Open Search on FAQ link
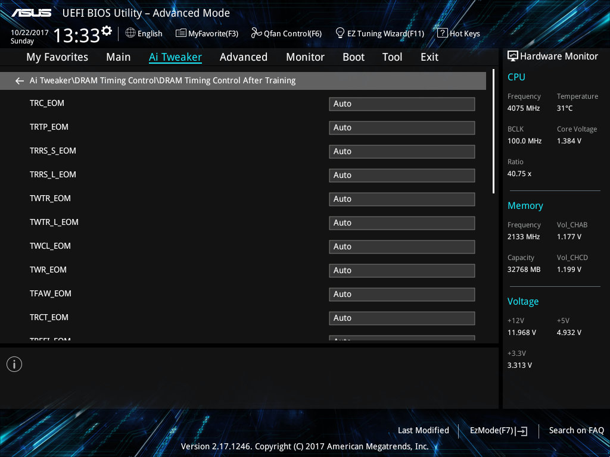610x457 pixels. (576, 430)
